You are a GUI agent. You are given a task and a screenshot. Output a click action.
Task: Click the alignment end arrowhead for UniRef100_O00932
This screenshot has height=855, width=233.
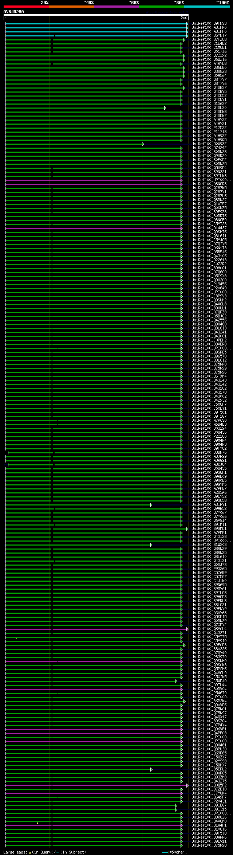143,144
